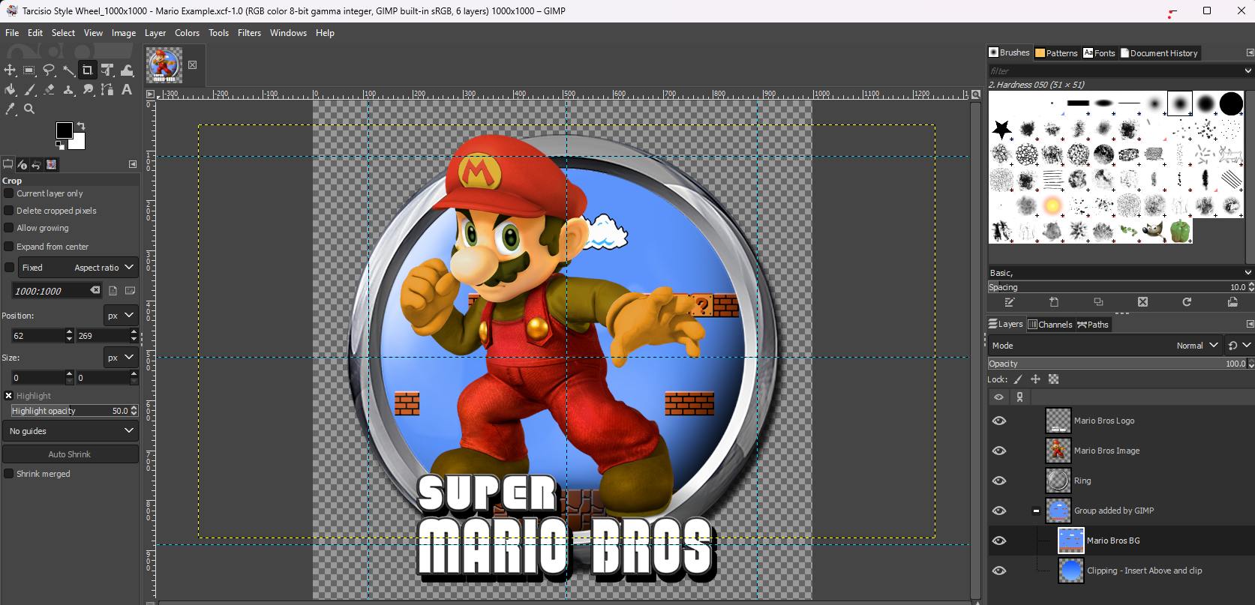The width and height of the screenshot is (1255, 605).
Task: Select the Rectangle Select tool
Action: tap(29, 70)
